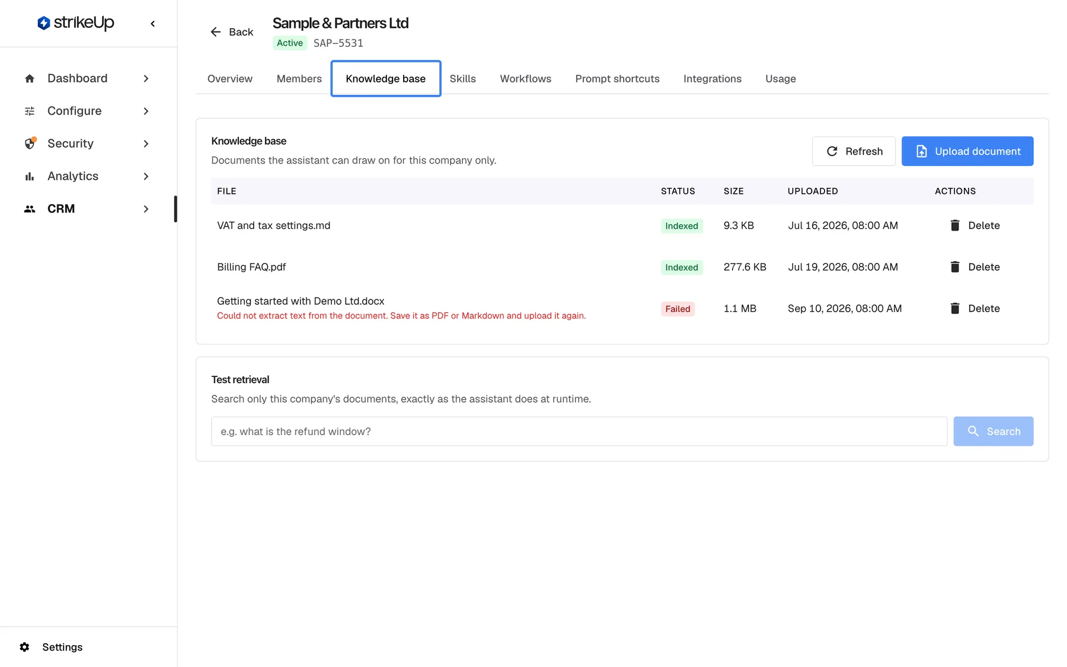Click the Settings gear icon
1067x667 pixels.
click(24, 647)
